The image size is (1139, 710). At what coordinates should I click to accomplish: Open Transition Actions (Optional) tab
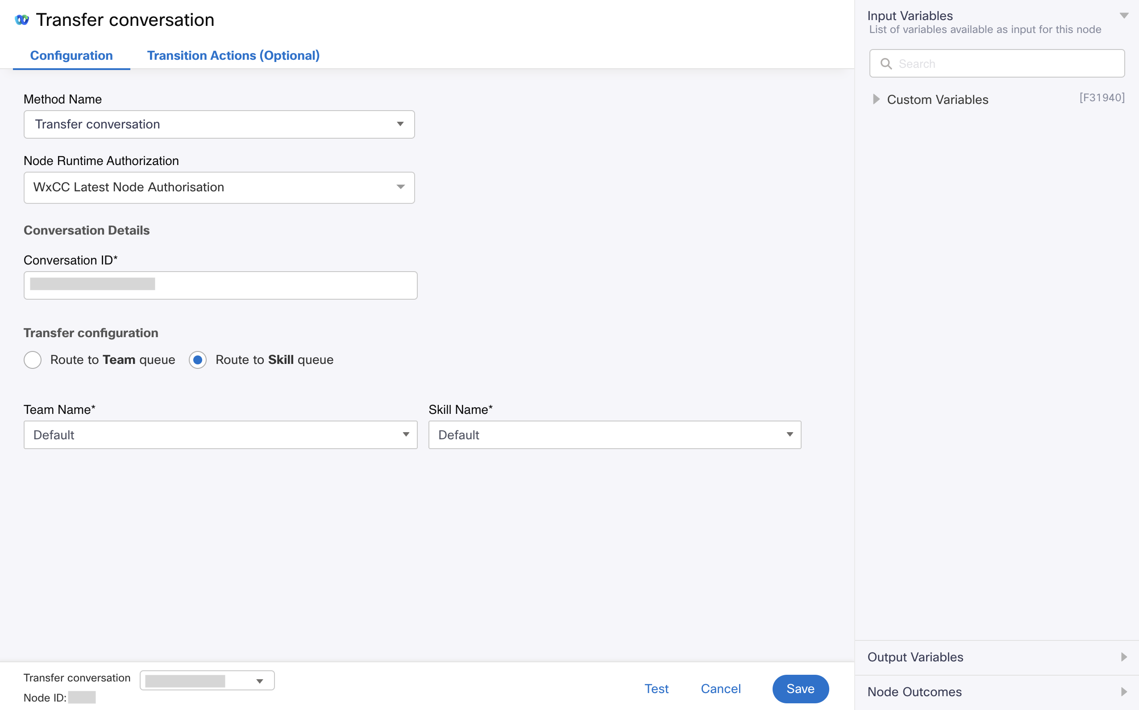click(233, 55)
